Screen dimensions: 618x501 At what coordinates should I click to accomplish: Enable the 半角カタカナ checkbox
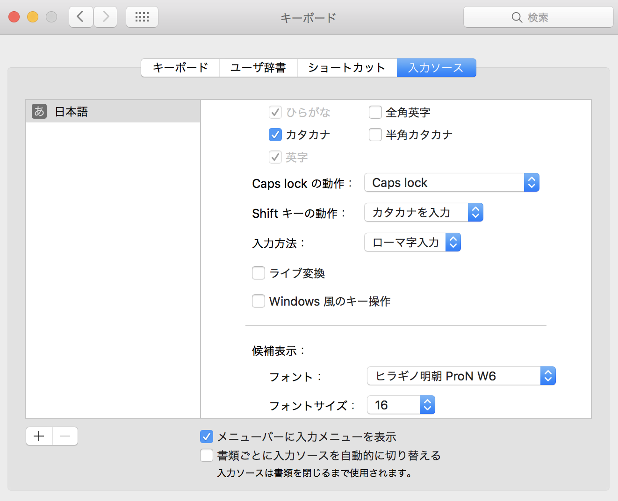pos(375,135)
